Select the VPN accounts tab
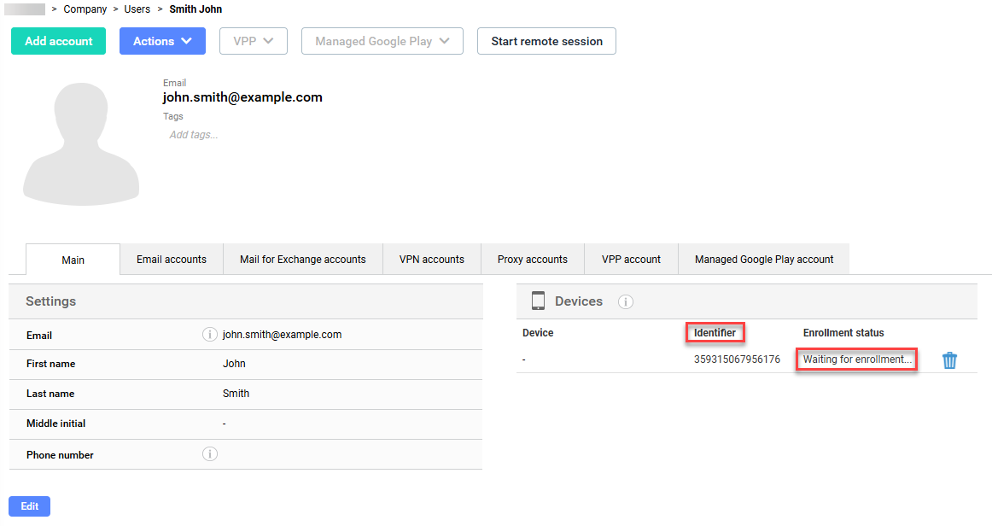The height and width of the screenshot is (526, 992). (x=432, y=260)
